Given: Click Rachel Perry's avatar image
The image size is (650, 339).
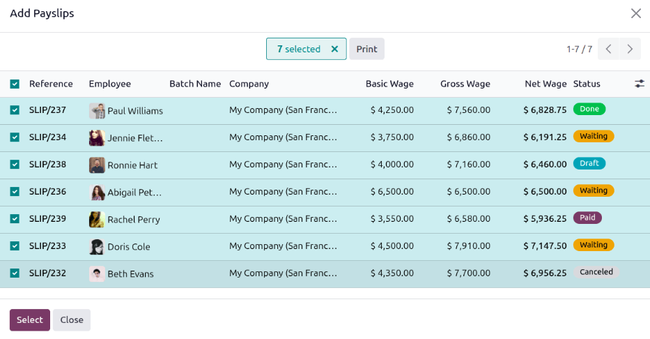Looking at the screenshot, I should [x=97, y=220].
